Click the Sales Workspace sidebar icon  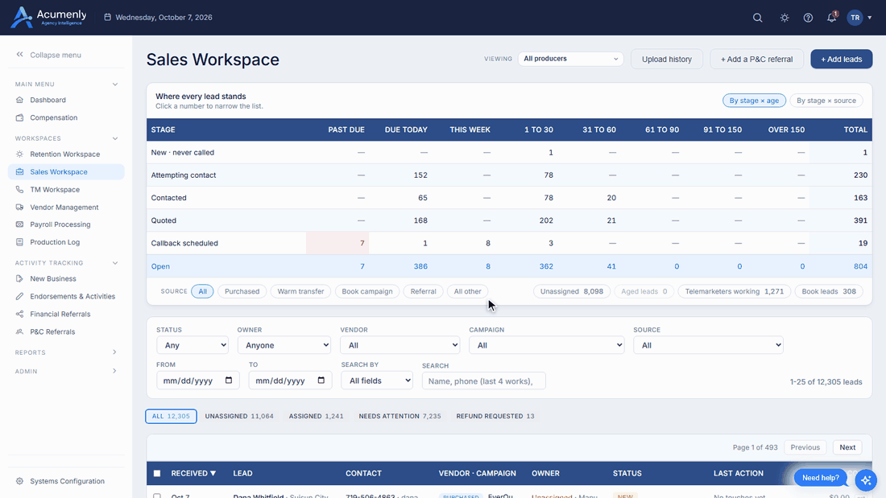click(20, 171)
